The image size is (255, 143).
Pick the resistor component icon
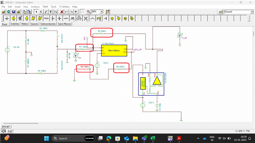pyautogui.click(x=46, y=19)
